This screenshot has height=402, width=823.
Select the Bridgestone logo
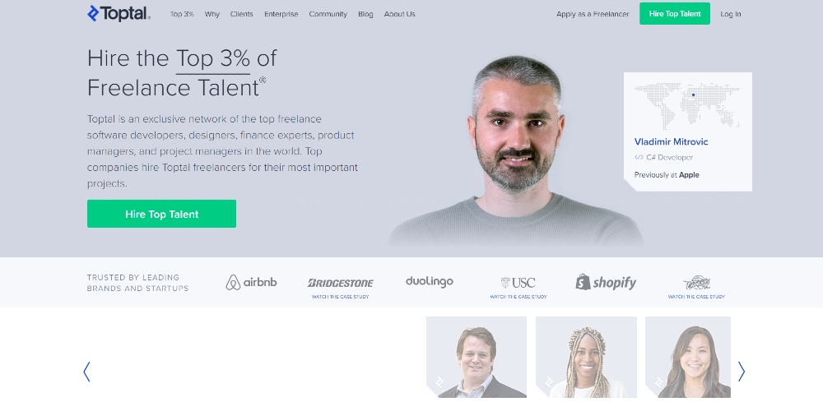pyautogui.click(x=340, y=283)
